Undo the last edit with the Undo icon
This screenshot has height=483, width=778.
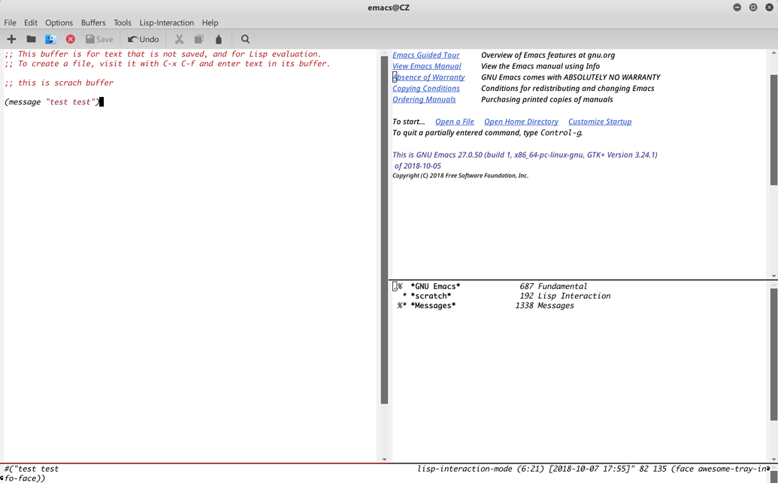142,38
